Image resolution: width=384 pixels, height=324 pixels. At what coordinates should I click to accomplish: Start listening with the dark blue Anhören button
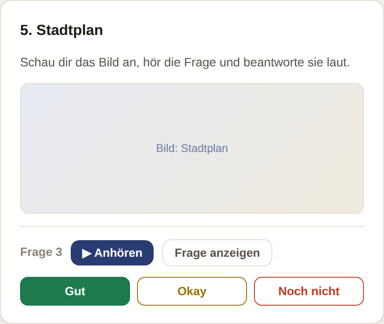click(112, 253)
